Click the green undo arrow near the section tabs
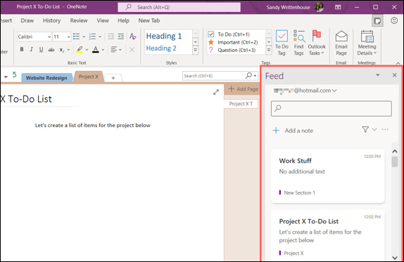This screenshot has width=404, height=262. click(14, 75)
